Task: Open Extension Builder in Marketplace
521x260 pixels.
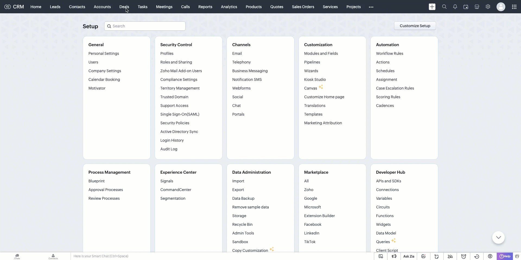Action: click(319, 216)
